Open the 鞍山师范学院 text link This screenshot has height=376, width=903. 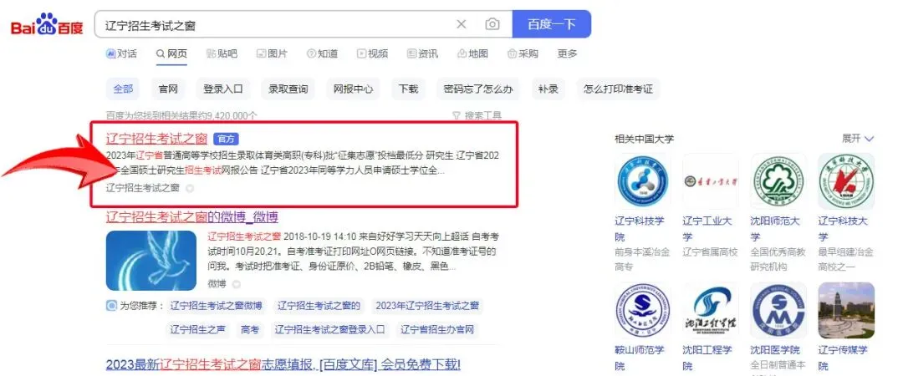[640, 358]
